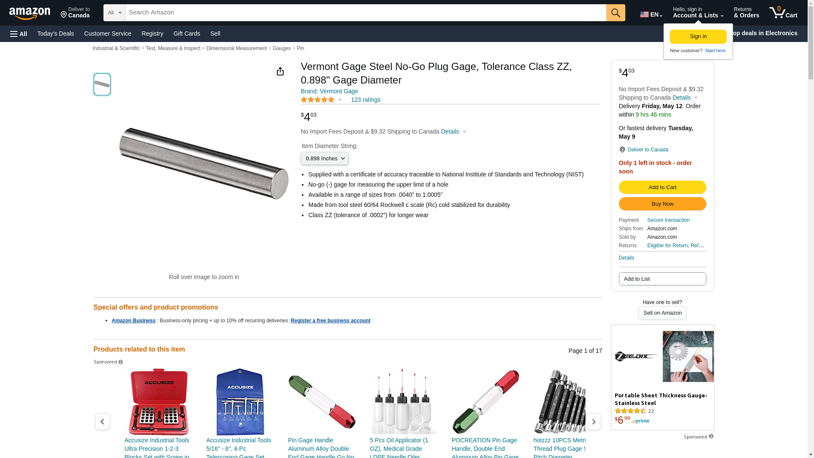The height and width of the screenshot is (458, 814).
Task: Open Today's Deals in navigation bar
Action: 56,34
